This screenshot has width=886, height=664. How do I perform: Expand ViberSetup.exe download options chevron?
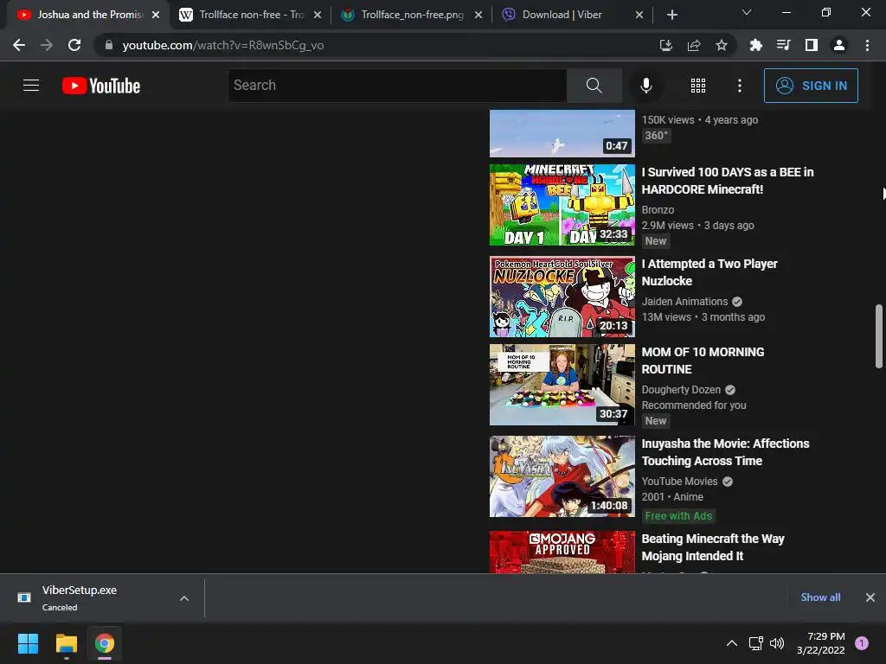pyautogui.click(x=184, y=598)
